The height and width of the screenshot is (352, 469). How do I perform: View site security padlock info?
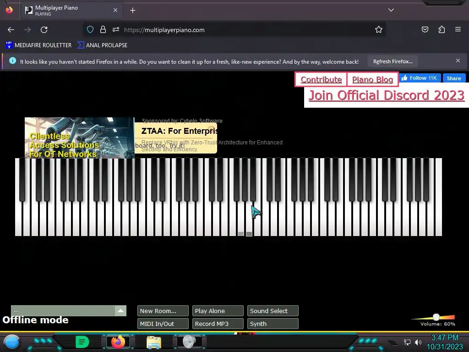point(103,29)
